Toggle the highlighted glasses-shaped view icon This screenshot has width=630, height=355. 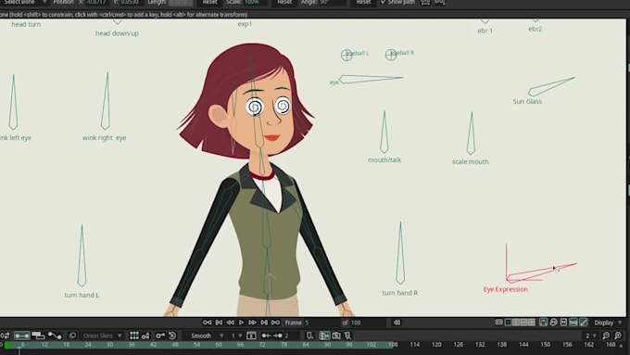point(573,323)
